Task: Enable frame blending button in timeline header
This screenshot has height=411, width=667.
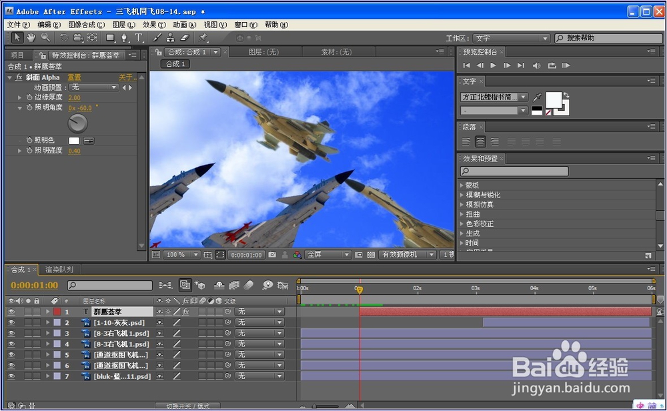Action: point(234,285)
